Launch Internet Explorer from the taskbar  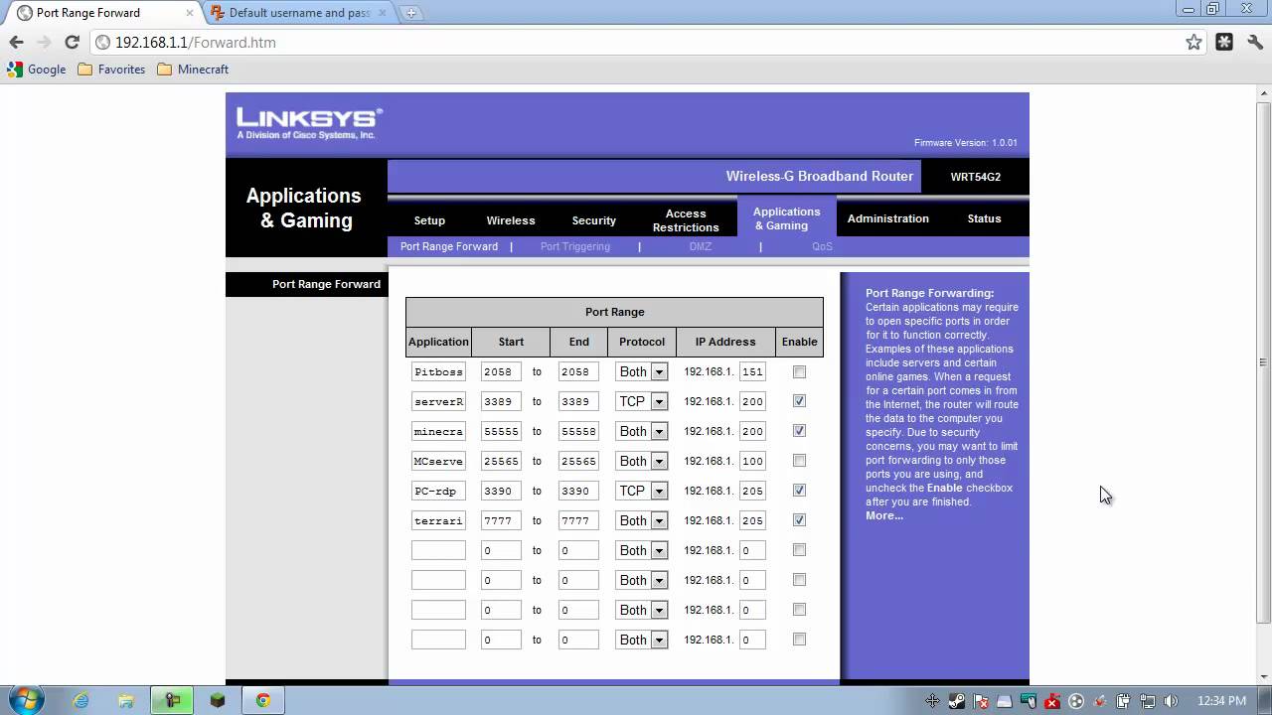click(x=80, y=700)
